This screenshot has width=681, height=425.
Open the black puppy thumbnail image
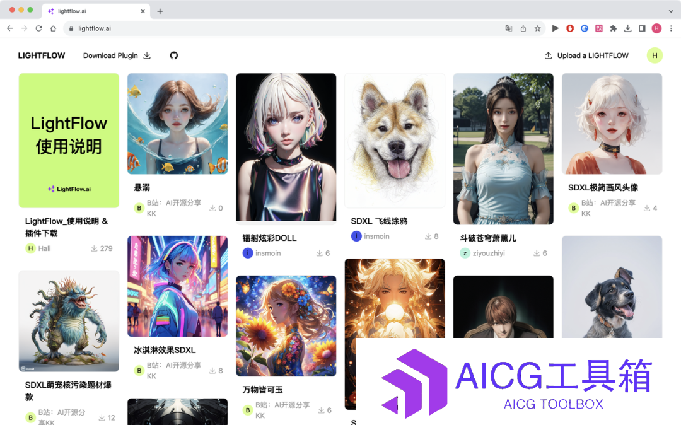coord(612,287)
